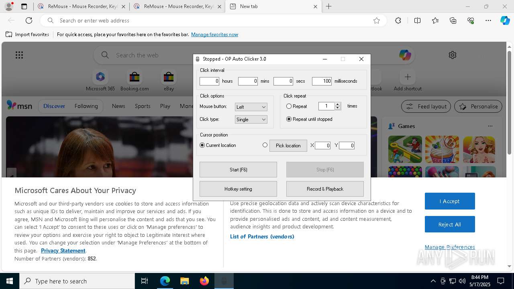Add shortcut with plus tile
This screenshot has width=514, height=289.
tap(408, 81)
